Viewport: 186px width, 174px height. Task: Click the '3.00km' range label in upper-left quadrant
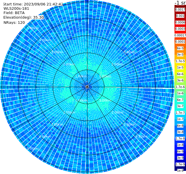tap(57, 52)
